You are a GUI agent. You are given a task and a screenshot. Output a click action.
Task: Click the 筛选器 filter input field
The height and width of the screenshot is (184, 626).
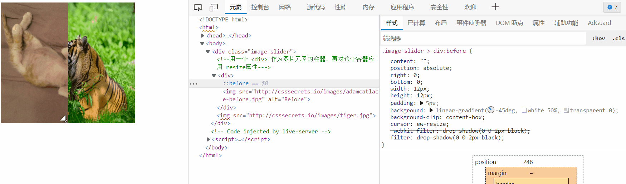(483, 39)
